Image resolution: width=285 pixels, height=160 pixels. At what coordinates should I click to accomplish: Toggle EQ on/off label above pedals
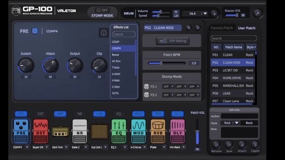tap(119, 114)
